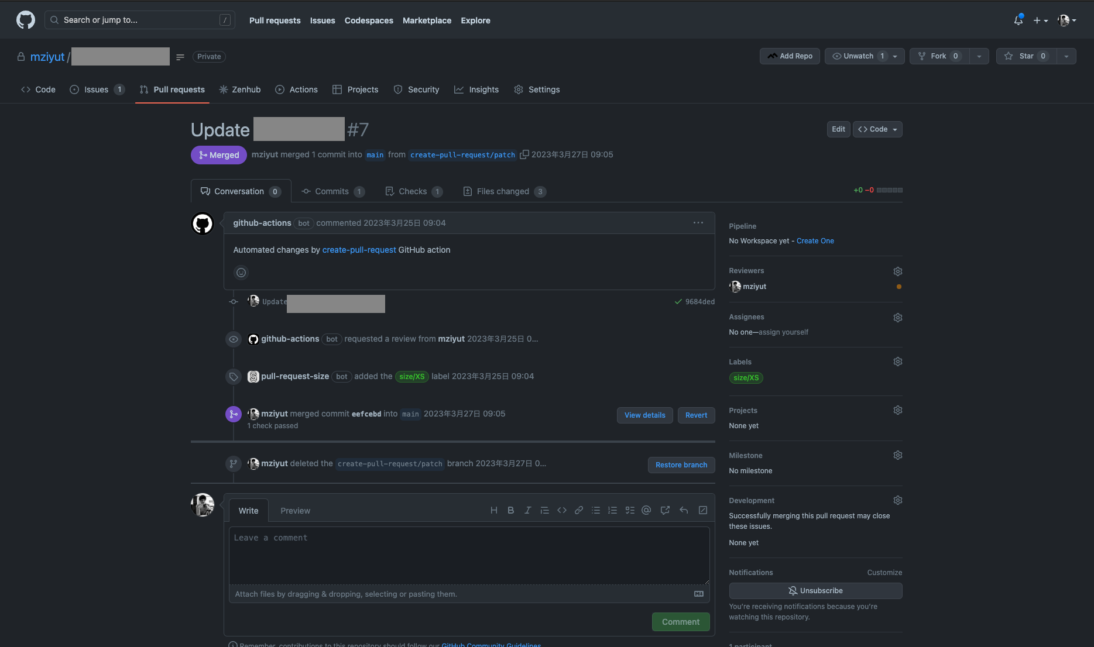Add an emoji reaction to the comment
Image resolution: width=1094 pixels, height=647 pixels.
(241, 273)
